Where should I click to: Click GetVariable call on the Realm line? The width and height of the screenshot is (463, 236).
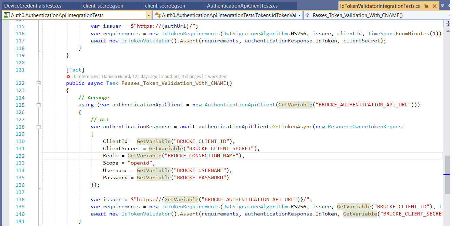pos(144,156)
